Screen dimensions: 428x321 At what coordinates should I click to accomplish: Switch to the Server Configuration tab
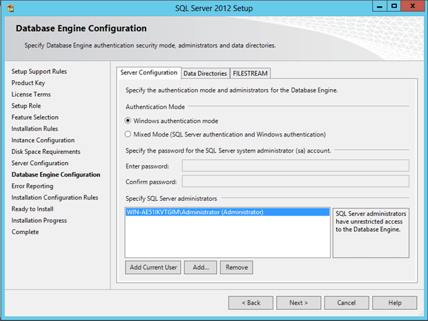pos(148,72)
